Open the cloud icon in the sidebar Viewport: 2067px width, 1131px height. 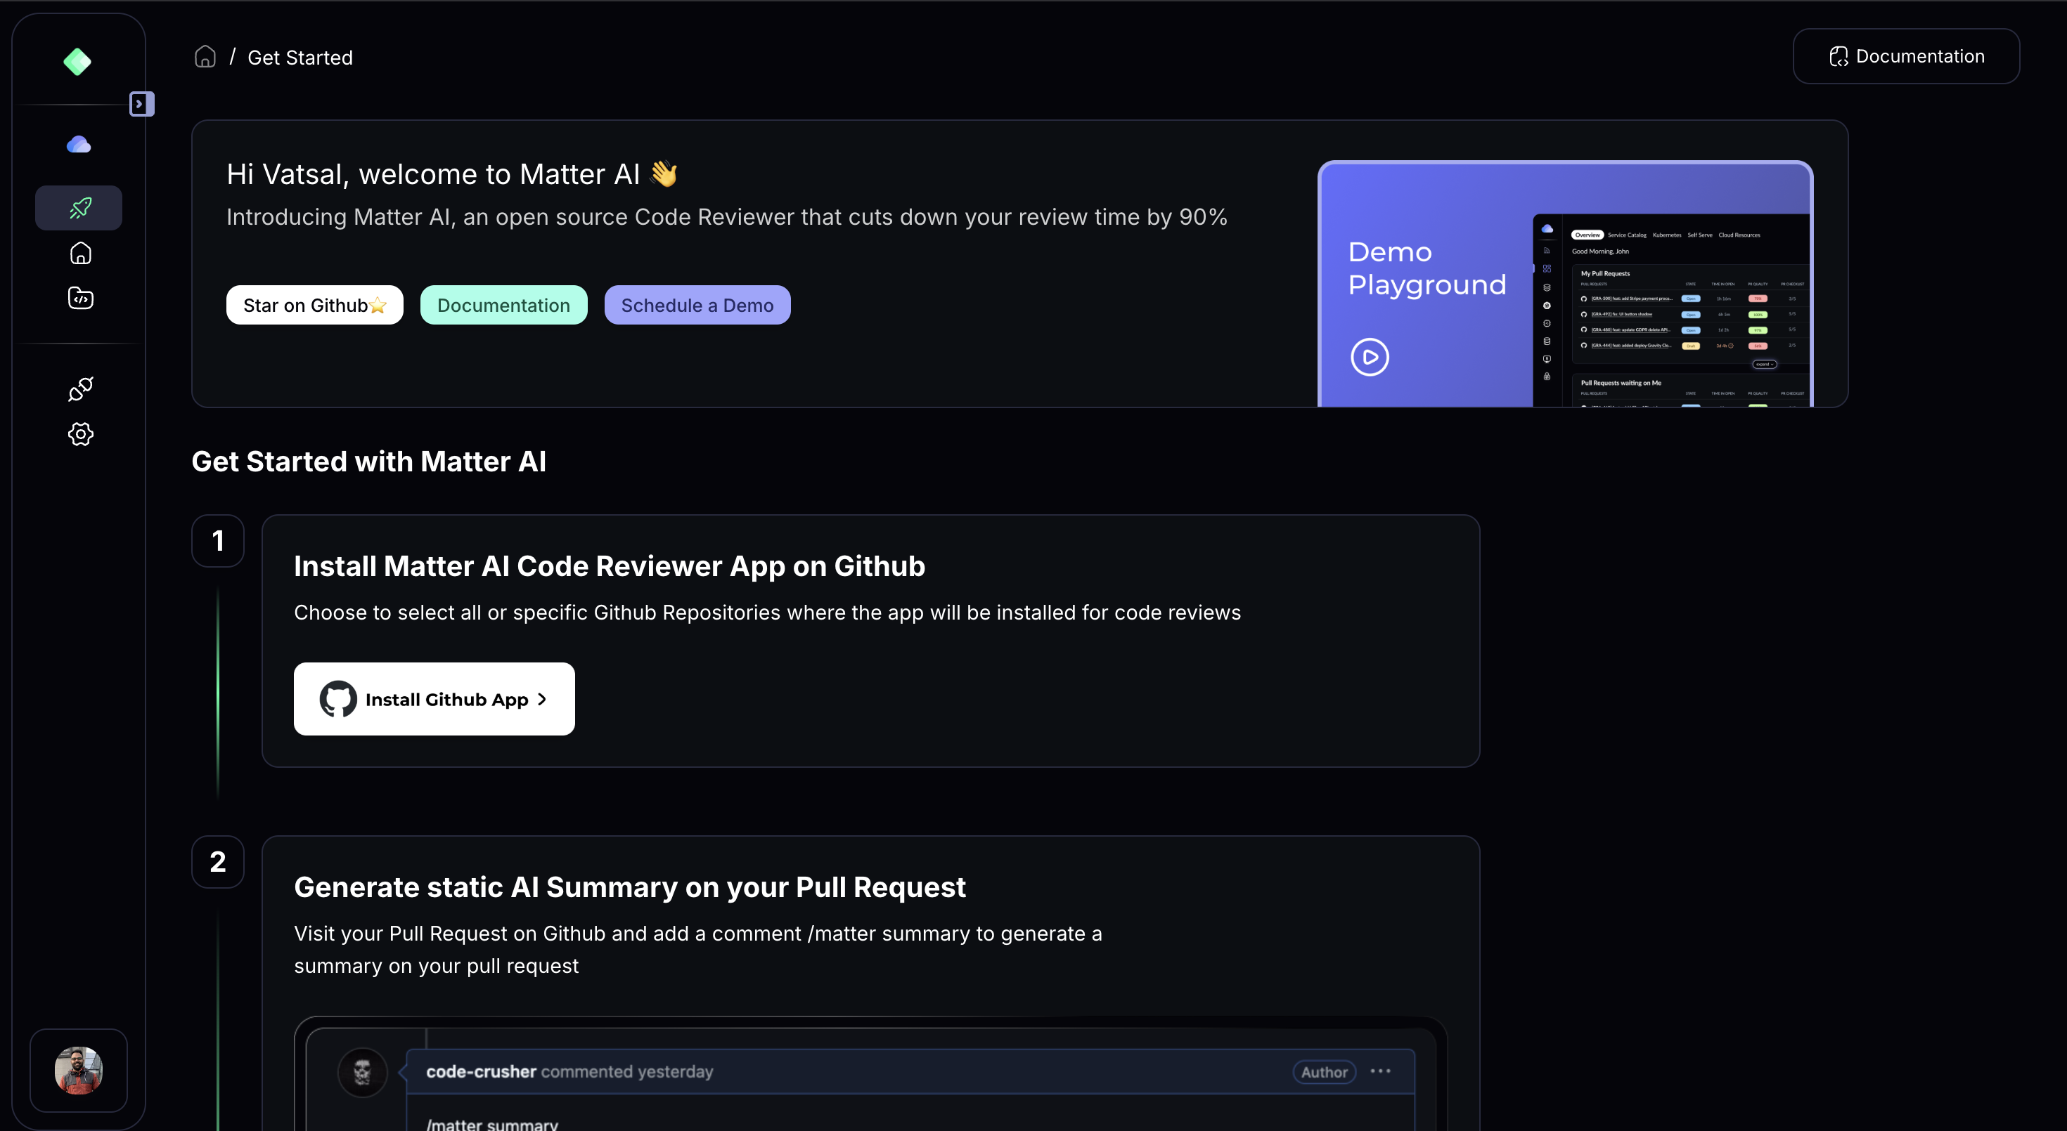(x=79, y=144)
